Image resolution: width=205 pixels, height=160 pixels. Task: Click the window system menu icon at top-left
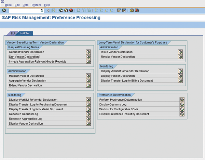point(3,1)
